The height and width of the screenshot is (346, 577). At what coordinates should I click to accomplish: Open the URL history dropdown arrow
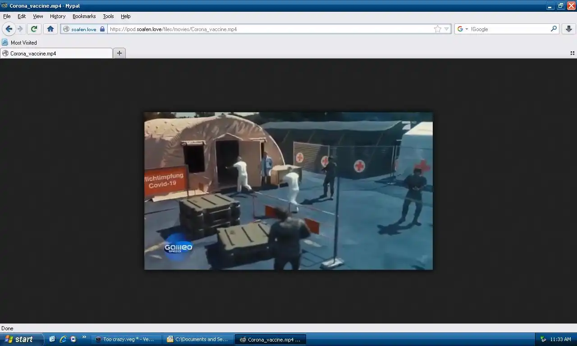(447, 29)
